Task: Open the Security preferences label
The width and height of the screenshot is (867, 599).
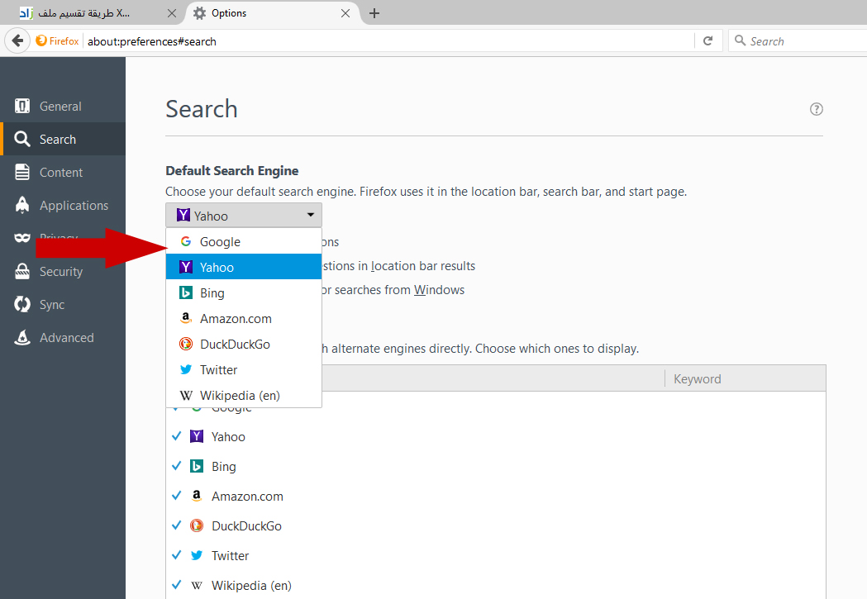Action: (61, 272)
